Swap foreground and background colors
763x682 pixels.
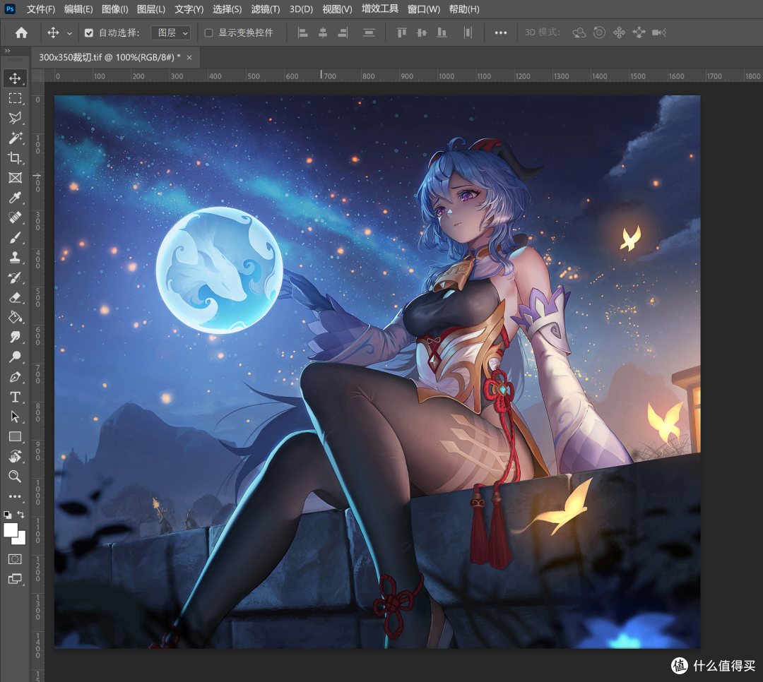[21, 514]
